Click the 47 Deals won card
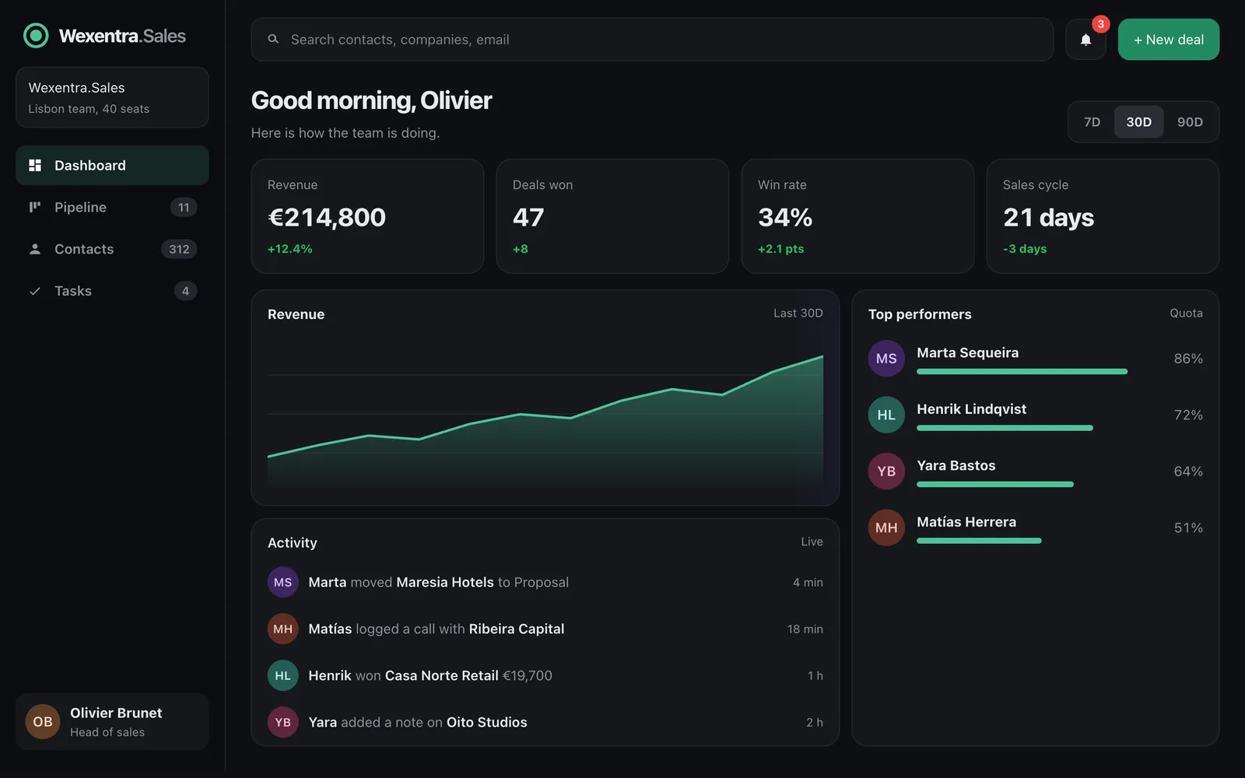The height and width of the screenshot is (778, 1245). (x=612, y=216)
